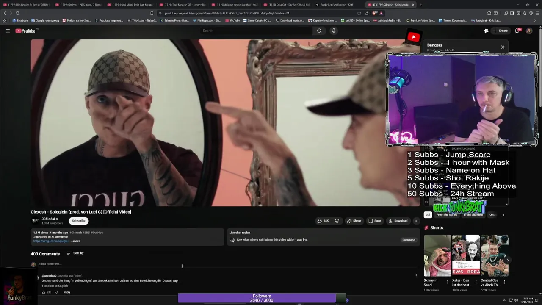The height and width of the screenshot is (305, 542).
Task: Open the funkybrat - Kick Stat bookmark
Action: tap(486, 20)
